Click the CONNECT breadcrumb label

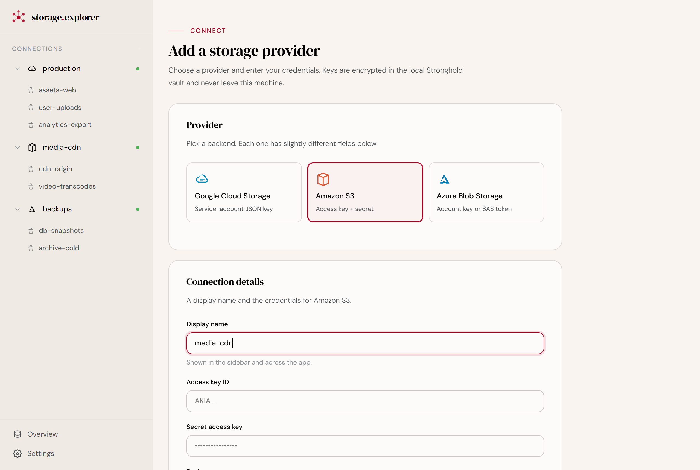point(208,31)
